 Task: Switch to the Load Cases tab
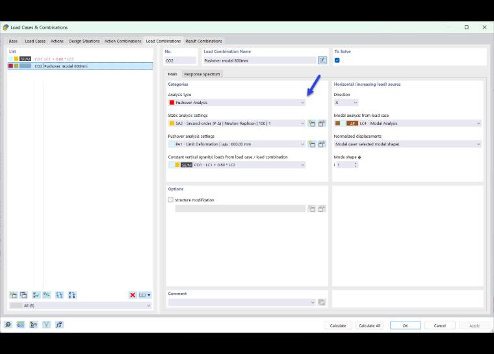coord(35,42)
